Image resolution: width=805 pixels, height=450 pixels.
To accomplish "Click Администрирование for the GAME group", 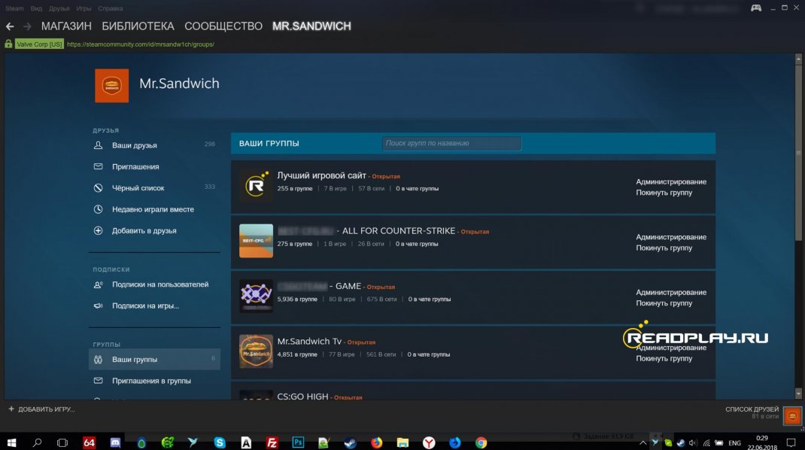I will tap(671, 292).
